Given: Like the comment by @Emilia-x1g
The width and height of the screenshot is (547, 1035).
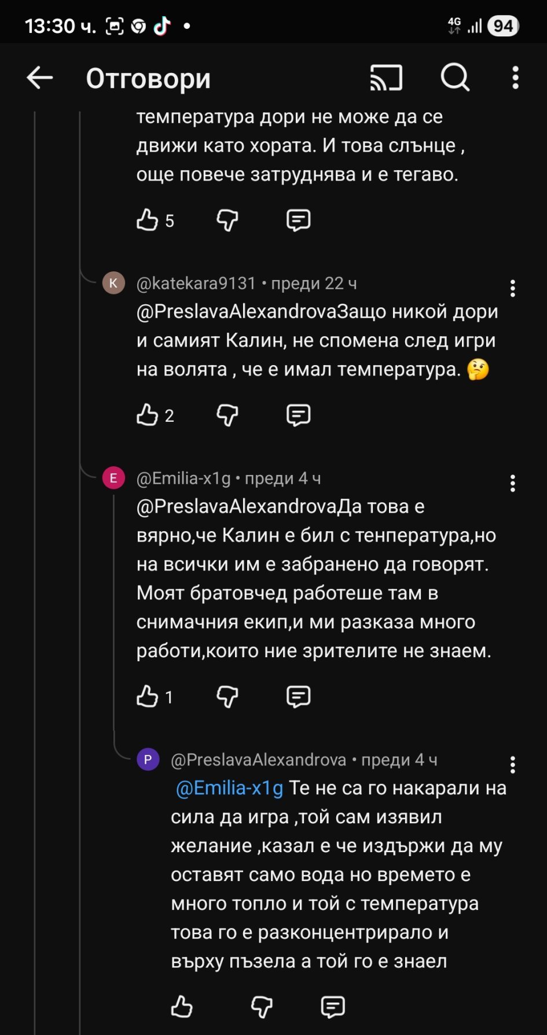Looking at the screenshot, I should coord(148,697).
